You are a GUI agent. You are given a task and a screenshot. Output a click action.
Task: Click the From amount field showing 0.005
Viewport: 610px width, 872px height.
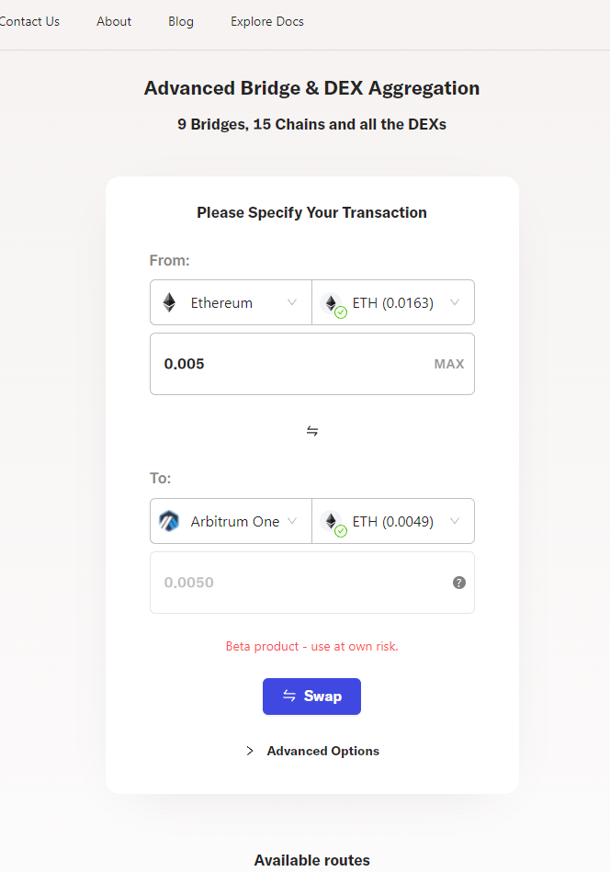coord(285,364)
